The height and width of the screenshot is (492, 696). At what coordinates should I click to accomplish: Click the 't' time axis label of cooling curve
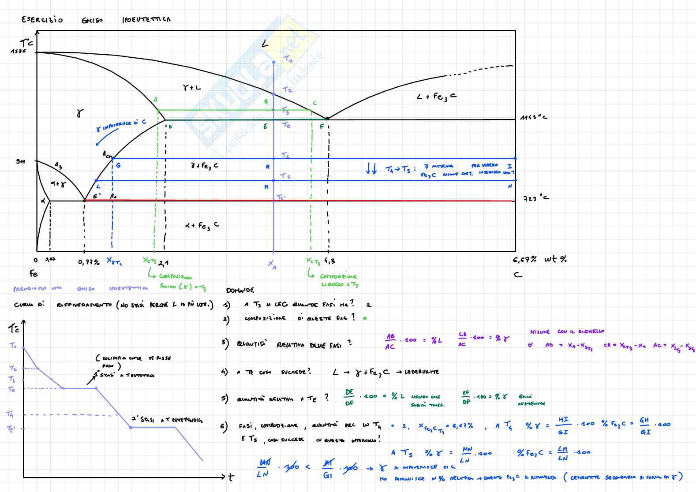[231, 477]
